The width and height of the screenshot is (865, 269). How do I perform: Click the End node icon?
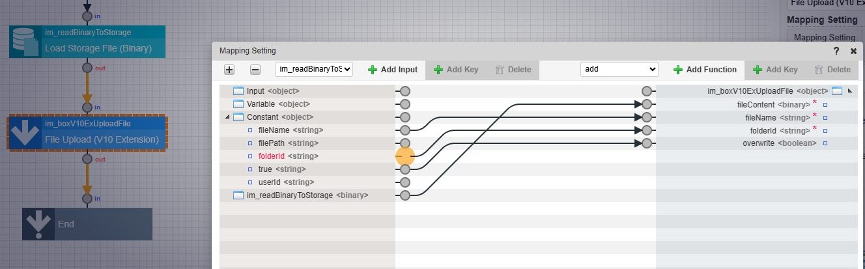coord(38,224)
